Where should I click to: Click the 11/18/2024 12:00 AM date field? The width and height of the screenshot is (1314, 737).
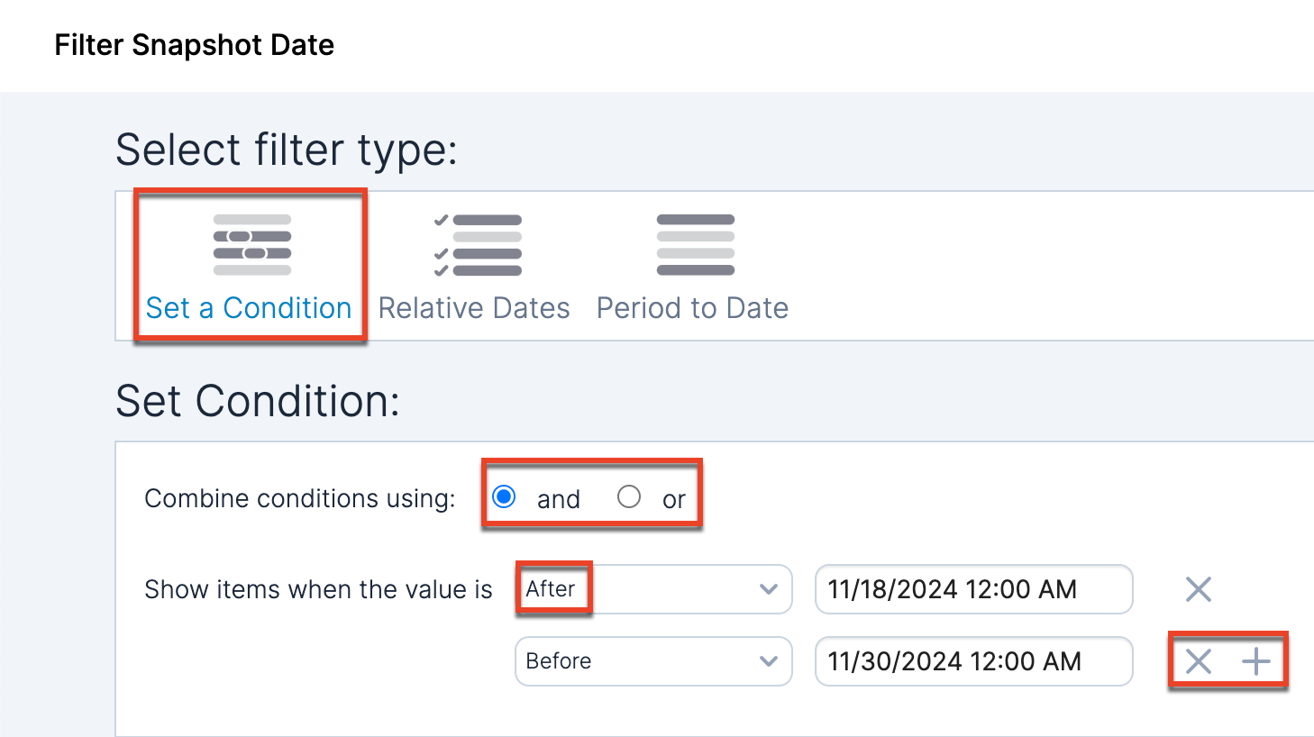tap(972, 589)
